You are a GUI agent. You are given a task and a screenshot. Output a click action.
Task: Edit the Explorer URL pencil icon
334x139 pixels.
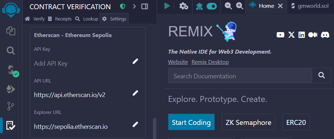(x=135, y=124)
